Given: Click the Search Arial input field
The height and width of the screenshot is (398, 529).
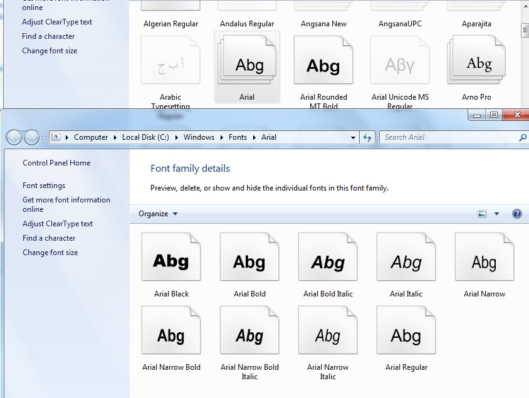Looking at the screenshot, I should click(450, 137).
